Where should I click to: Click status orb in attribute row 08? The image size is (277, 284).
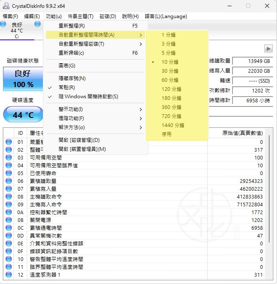(x=9, y=196)
